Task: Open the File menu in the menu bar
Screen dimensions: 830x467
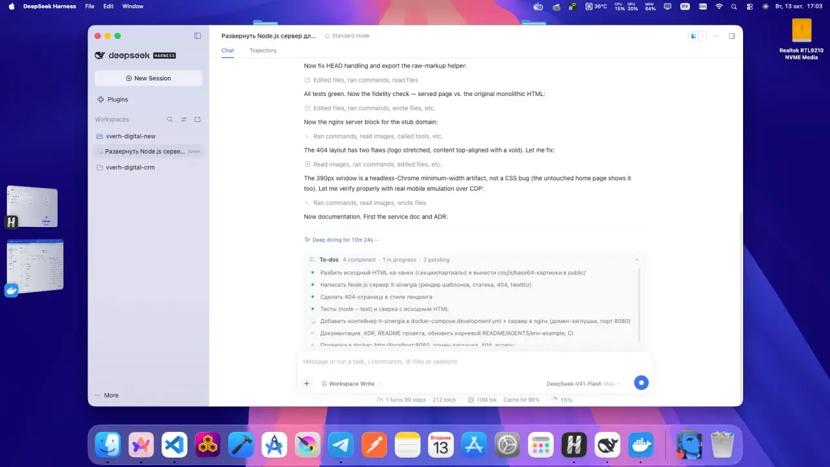Action: click(x=89, y=6)
